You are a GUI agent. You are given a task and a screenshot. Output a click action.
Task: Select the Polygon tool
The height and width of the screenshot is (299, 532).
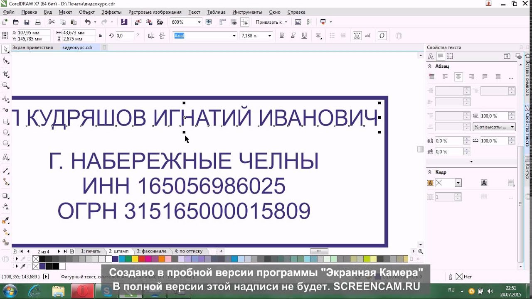[x=6, y=143]
